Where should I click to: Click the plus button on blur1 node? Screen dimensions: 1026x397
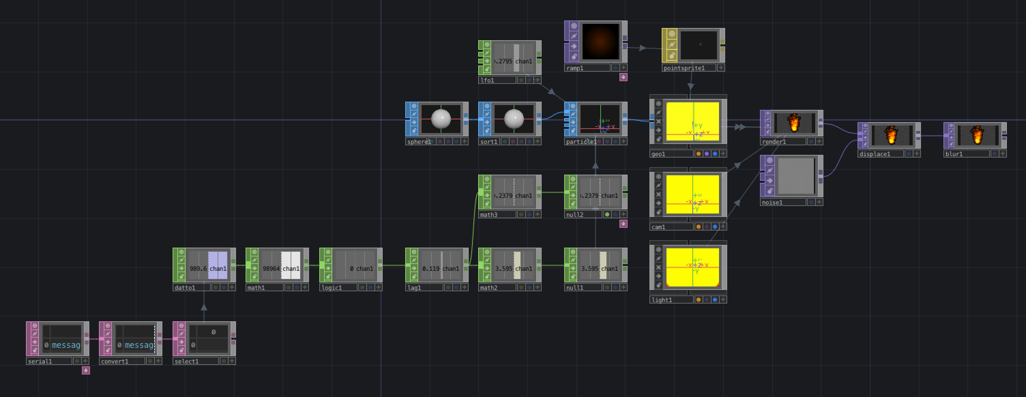click(1002, 154)
